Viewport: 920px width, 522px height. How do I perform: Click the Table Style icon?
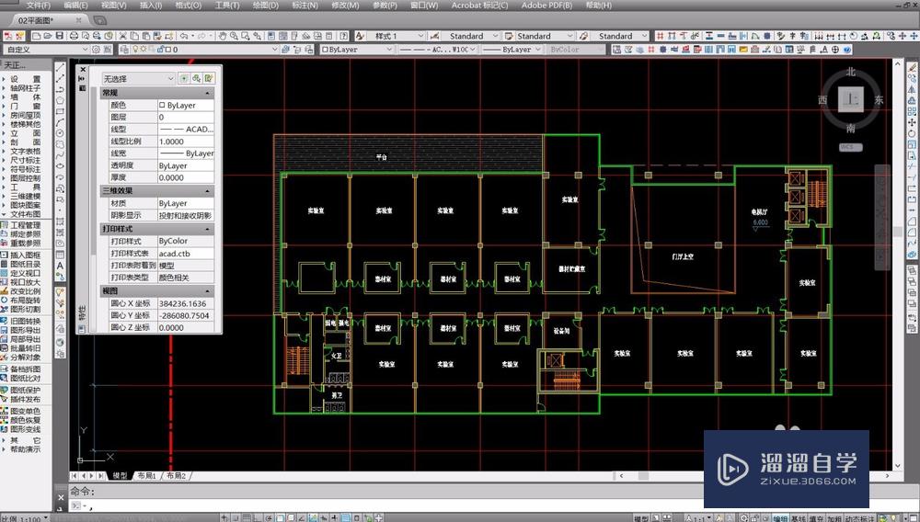pos(509,37)
